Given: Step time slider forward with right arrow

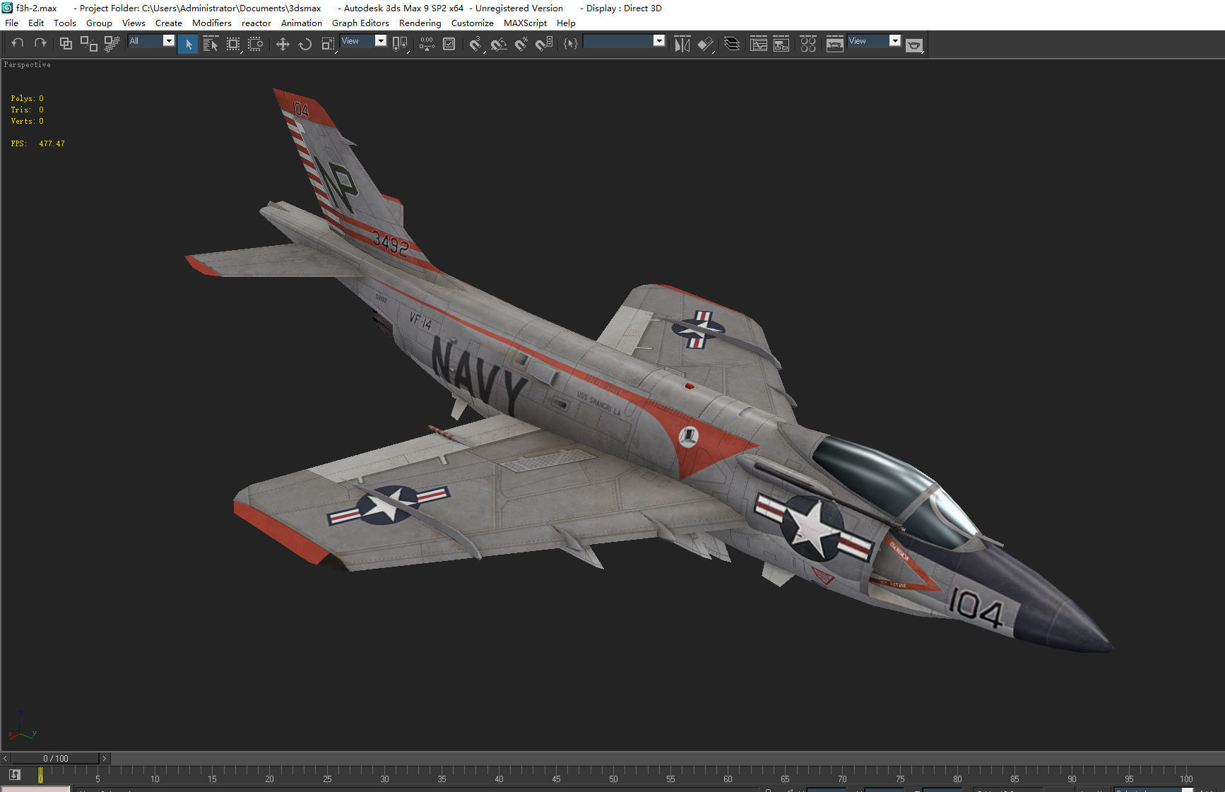Looking at the screenshot, I should pyautogui.click(x=105, y=758).
